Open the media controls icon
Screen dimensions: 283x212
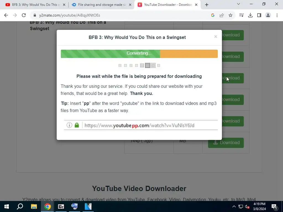(241, 15)
